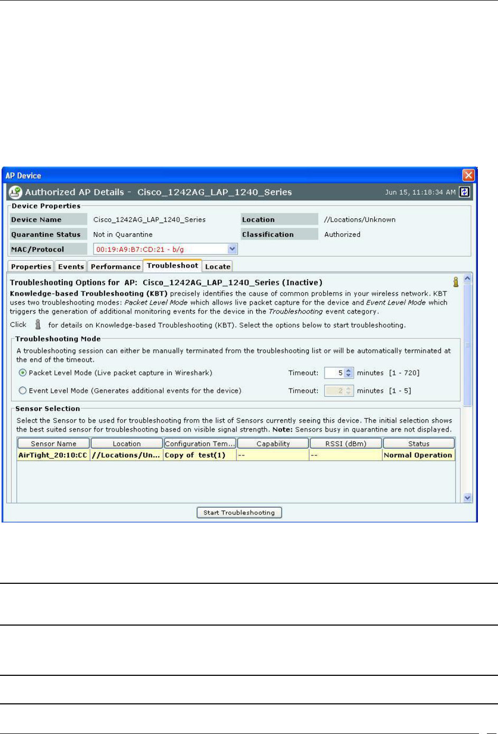This screenshot has height=734, width=498.
Task: Open the Events tab
Action: [x=71, y=267]
